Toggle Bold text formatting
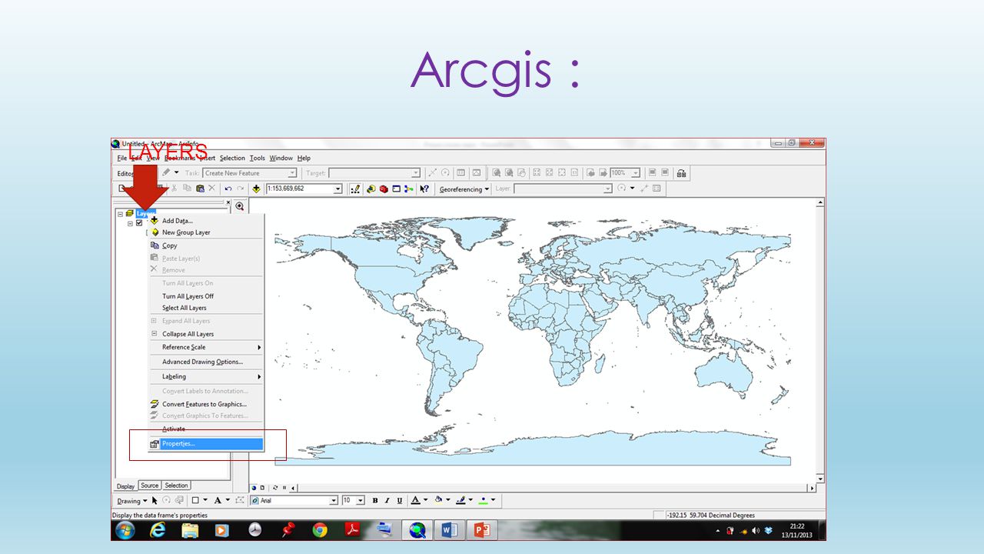Image resolution: width=984 pixels, height=554 pixels. 375,500
